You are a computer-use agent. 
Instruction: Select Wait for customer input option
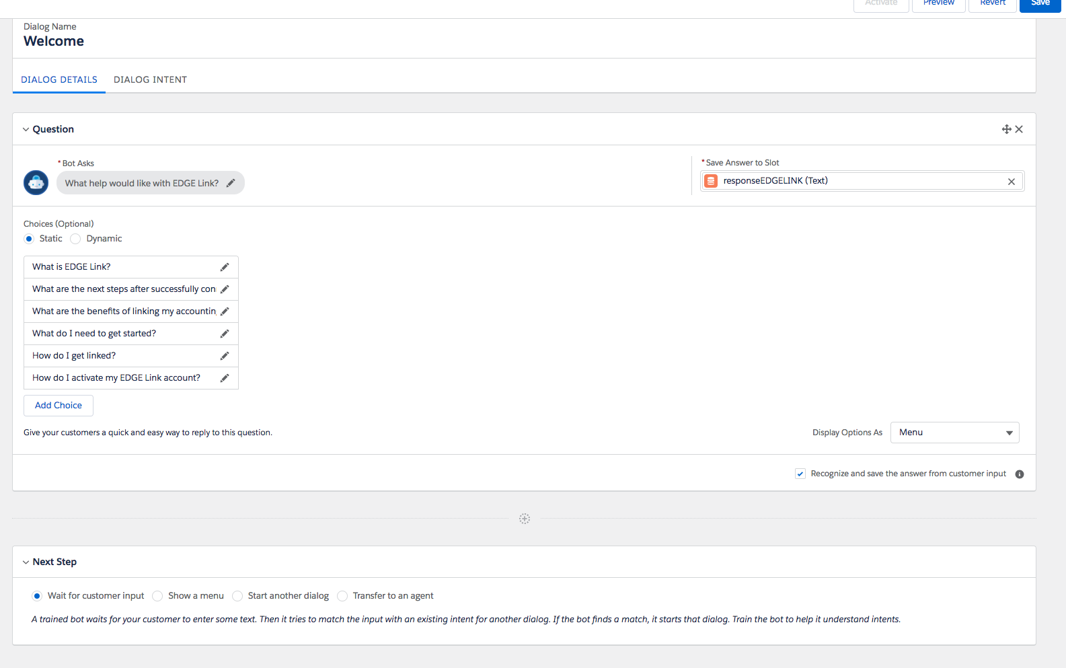pyautogui.click(x=37, y=596)
